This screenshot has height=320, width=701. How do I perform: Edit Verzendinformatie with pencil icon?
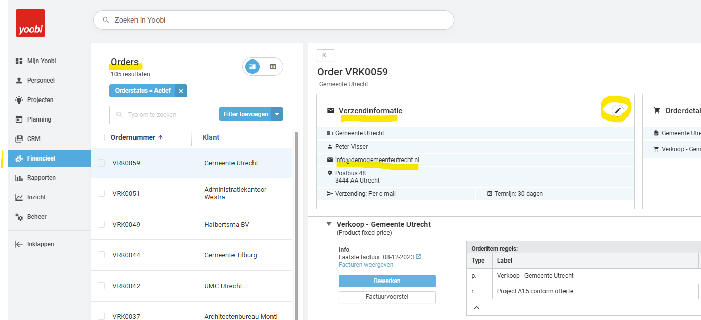click(x=618, y=110)
